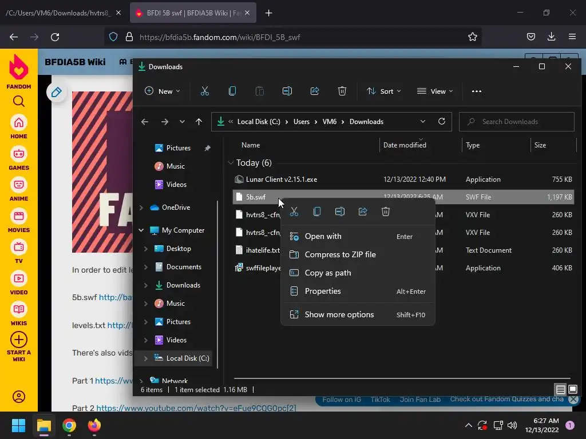The width and height of the screenshot is (586, 439).
Task: Expand Documents tree node
Action: pyautogui.click(x=146, y=267)
